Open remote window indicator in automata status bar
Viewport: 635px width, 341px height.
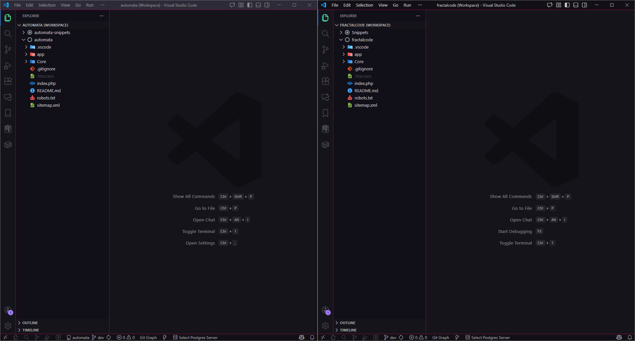pyautogui.click(x=5, y=337)
